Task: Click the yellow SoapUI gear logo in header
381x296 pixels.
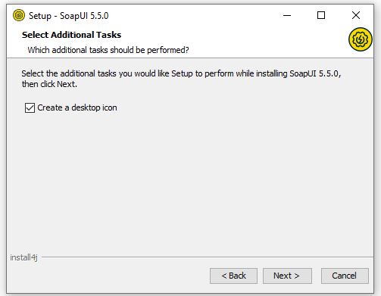Action: click(361, 39)
